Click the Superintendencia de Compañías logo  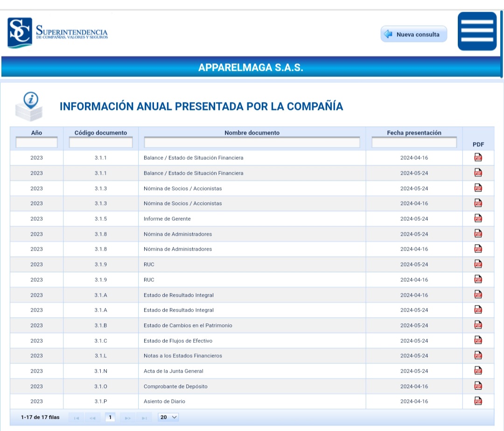(x=57, y=33)
